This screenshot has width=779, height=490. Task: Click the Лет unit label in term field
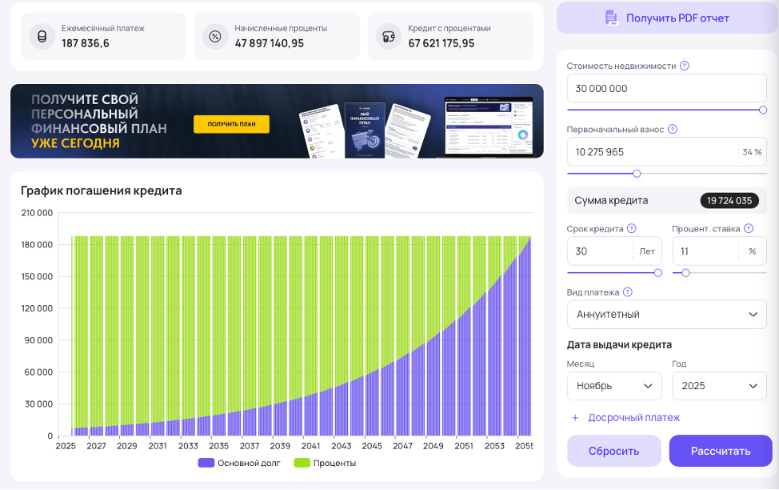[x=647, y=251]
